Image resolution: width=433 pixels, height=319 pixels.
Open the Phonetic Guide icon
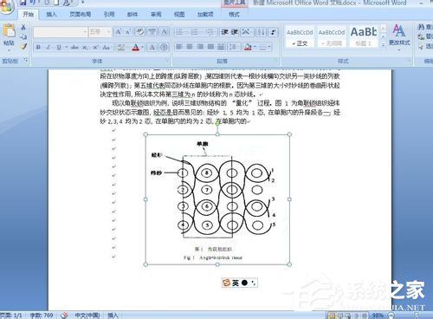click(152, 31)
